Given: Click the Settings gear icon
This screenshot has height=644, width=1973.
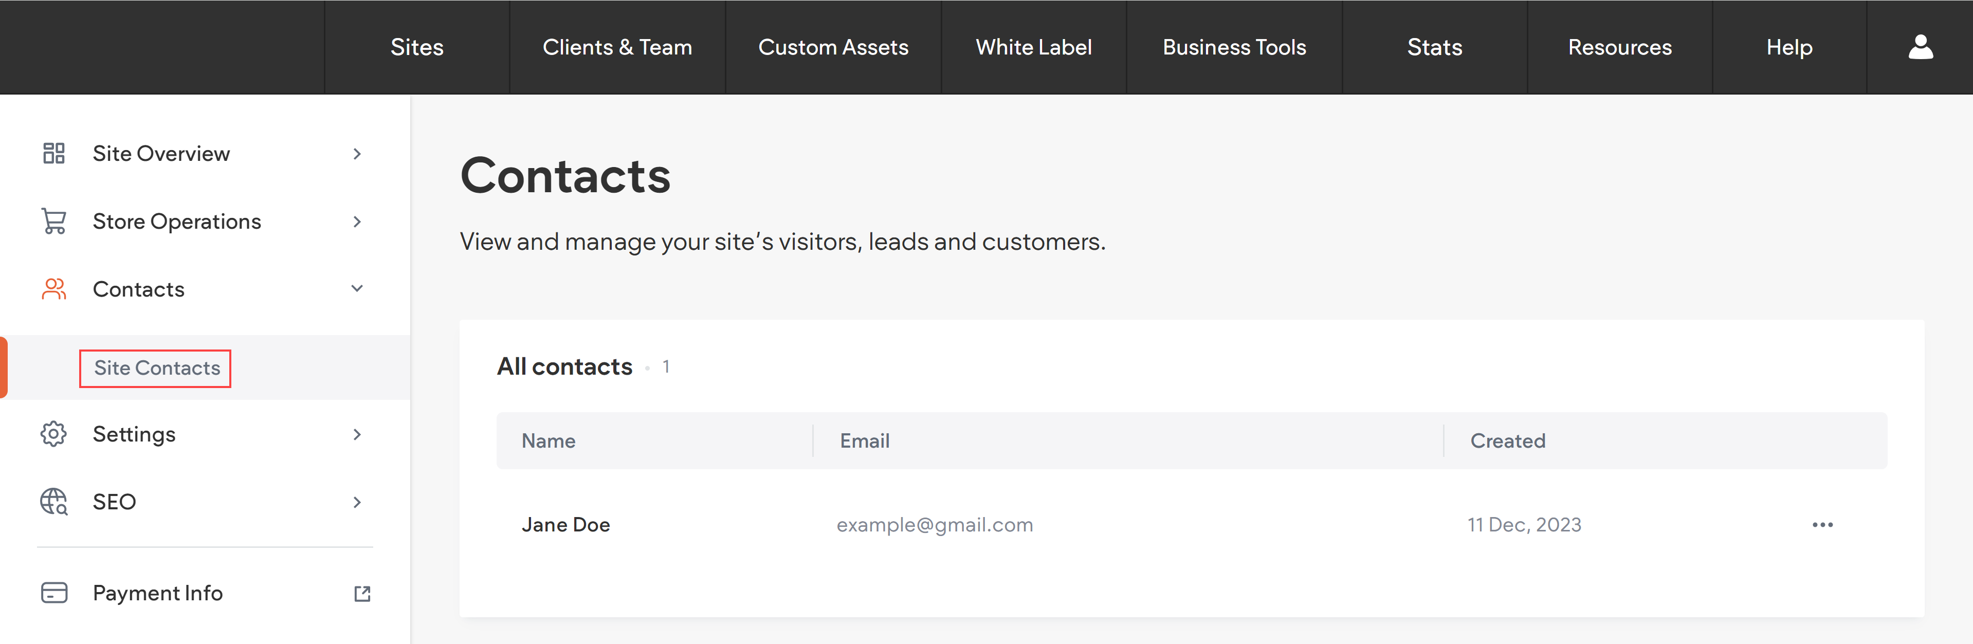Looking at the screenshot, I should [x=53, y=433].
